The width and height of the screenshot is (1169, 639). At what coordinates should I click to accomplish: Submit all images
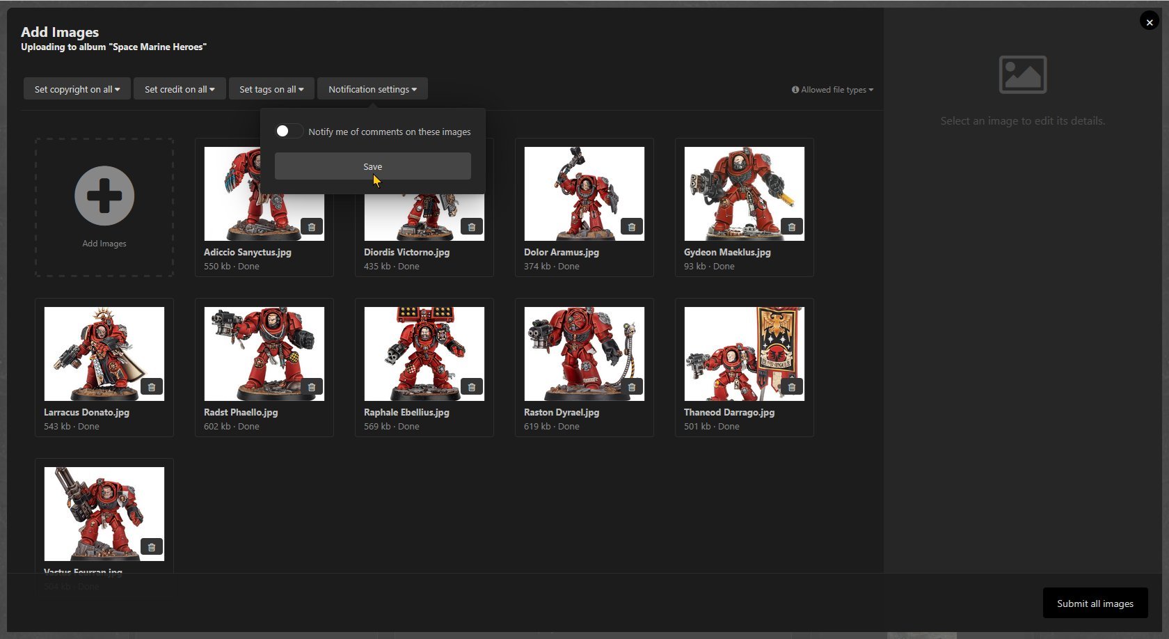click(1095, 603)
